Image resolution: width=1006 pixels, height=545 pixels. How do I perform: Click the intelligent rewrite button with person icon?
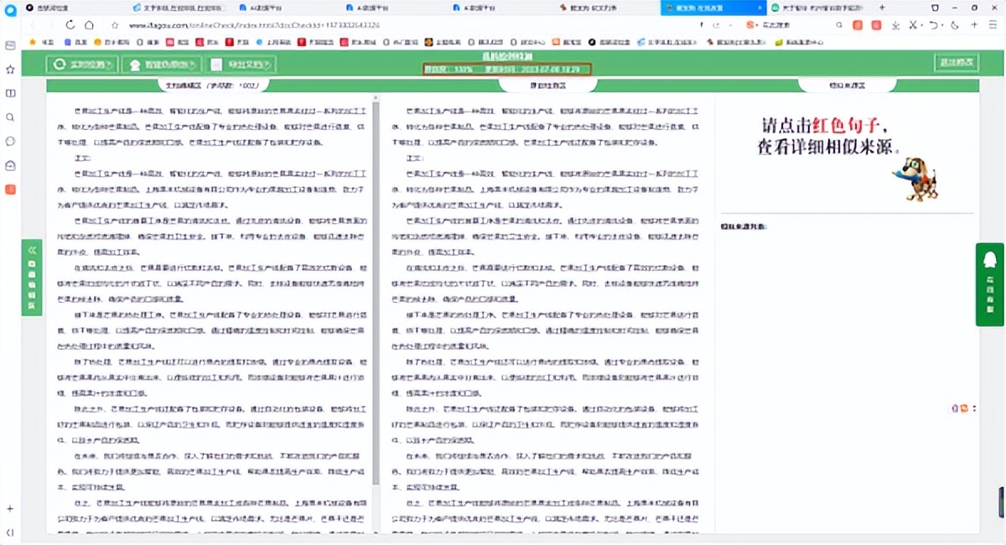point(160,64)
